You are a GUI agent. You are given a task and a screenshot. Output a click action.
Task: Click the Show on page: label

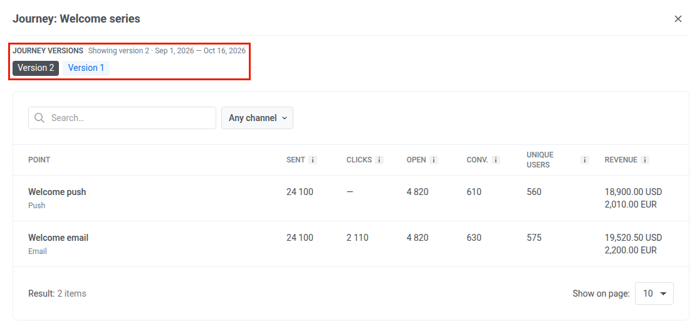pos(601,294)
